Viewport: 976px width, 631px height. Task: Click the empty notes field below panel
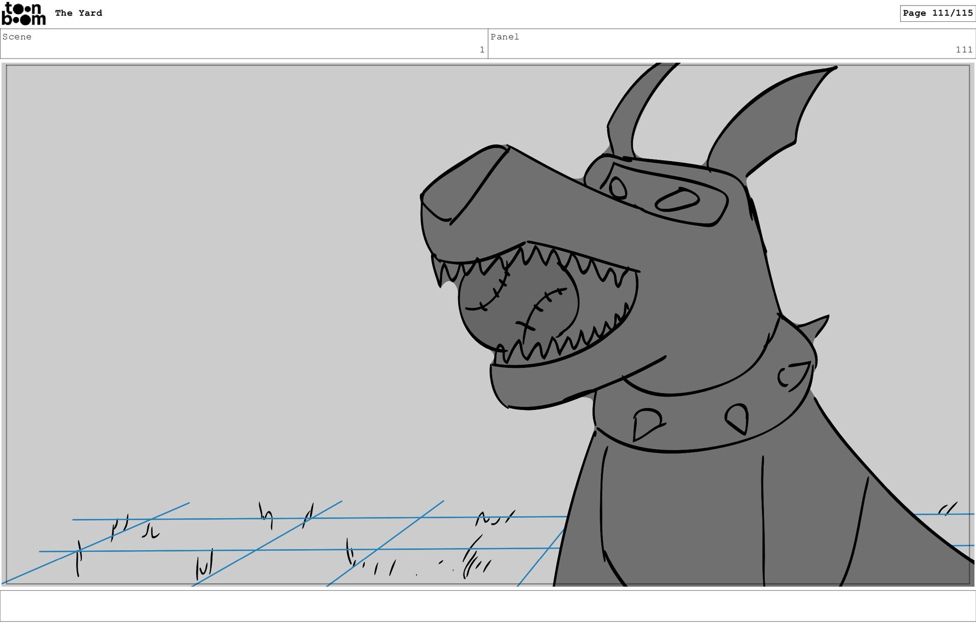(x=487, y=606)
